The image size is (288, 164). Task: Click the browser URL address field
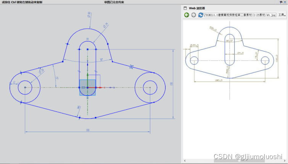(x=240, y=15)
